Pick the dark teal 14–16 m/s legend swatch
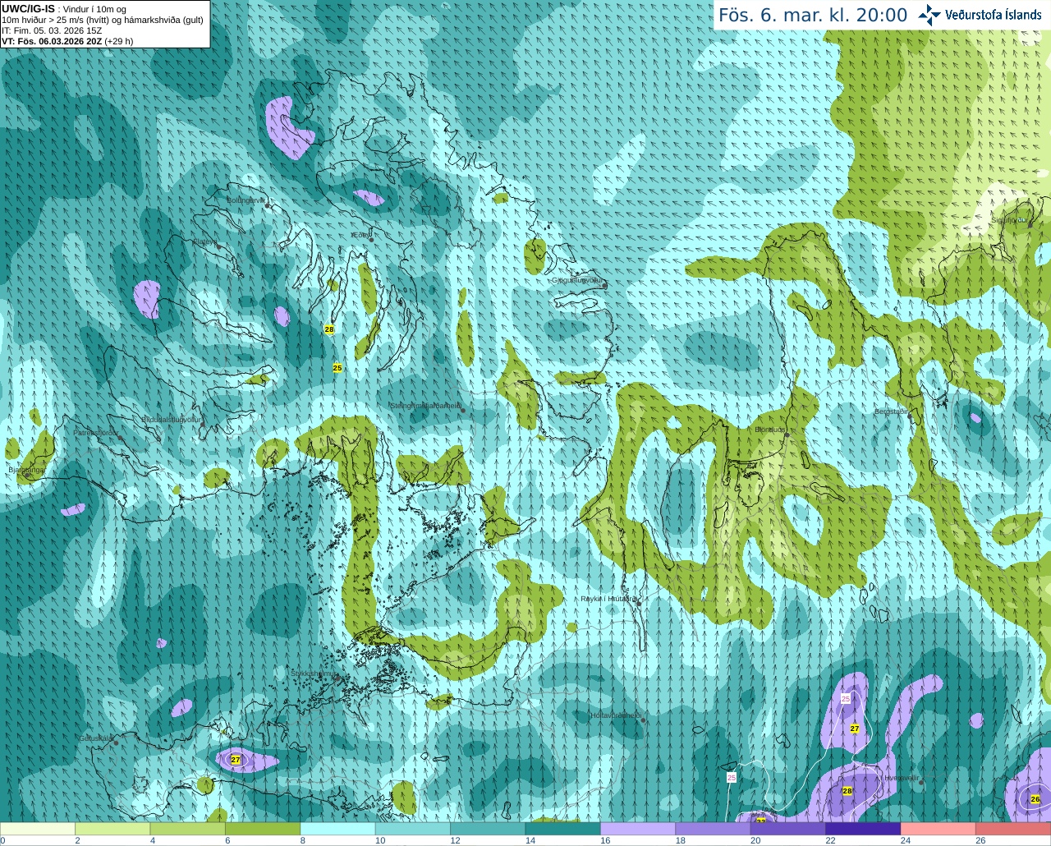The height and width of the screenshot is (846, 1051). coord(563,829)
